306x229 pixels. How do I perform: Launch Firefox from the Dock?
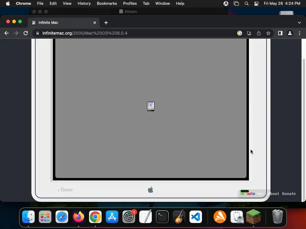click(79, 217)
